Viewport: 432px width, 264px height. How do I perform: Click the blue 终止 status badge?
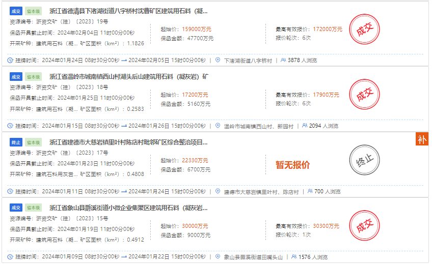tap(16, 142)
